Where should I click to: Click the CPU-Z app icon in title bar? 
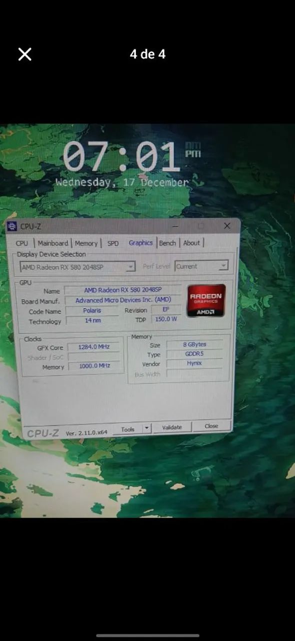pos(12,227)
